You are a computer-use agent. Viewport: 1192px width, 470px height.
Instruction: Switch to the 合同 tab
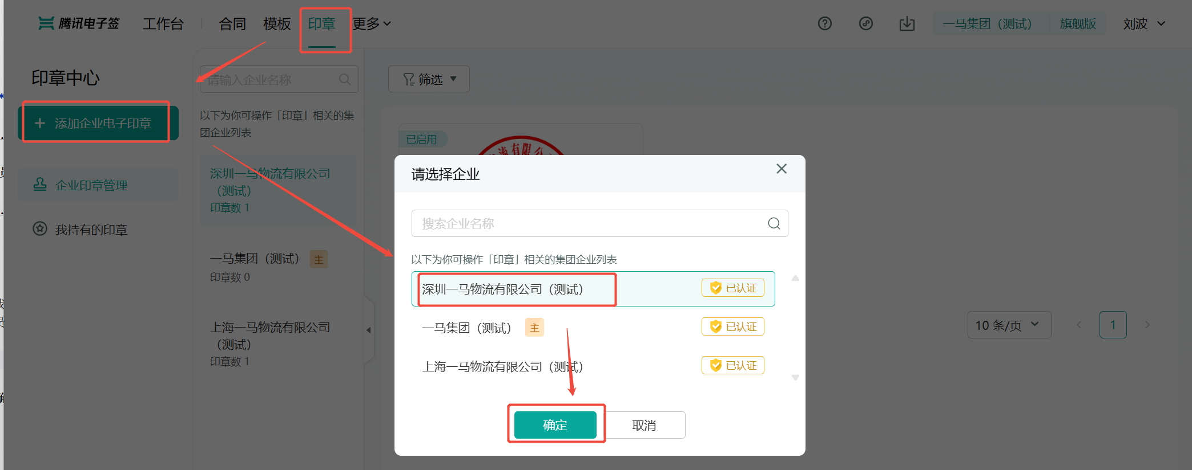pyautogui.click(x=232, y=23)
